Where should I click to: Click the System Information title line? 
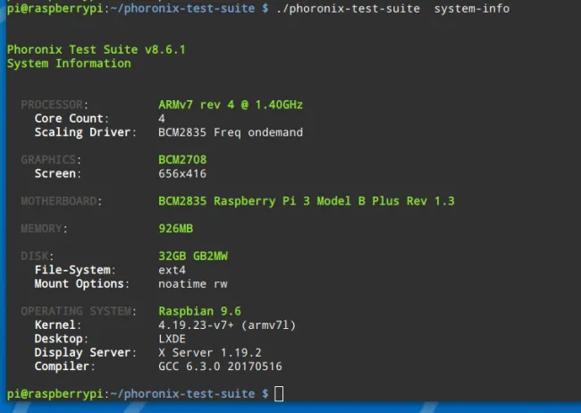pyautogui.click(x=69, y=63)
